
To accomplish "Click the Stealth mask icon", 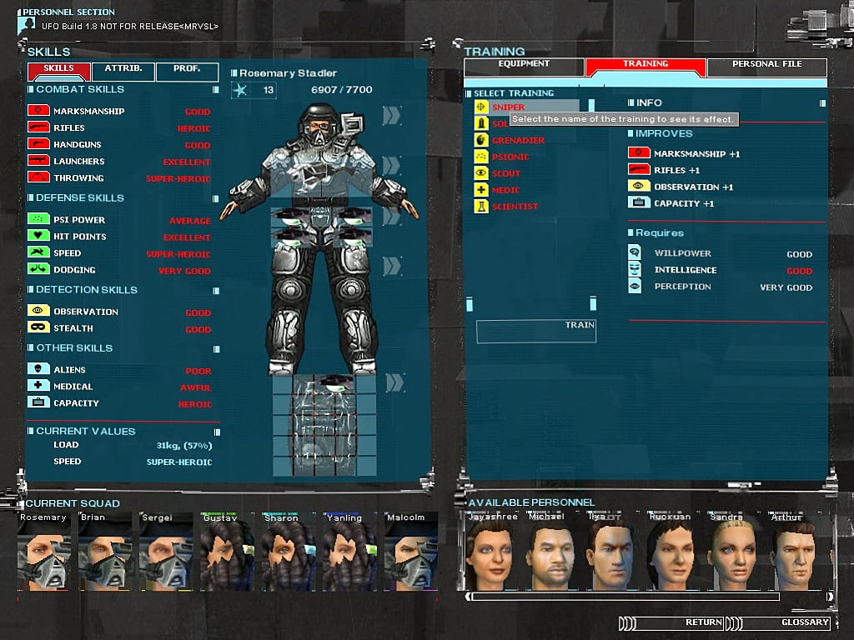I will (x=38, y=327).
